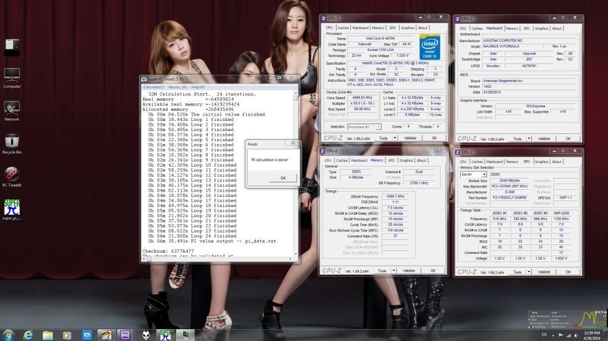608x341 pixels.
Task: Open the Processor #1 selection dropdown
Action: click(364, 127)
